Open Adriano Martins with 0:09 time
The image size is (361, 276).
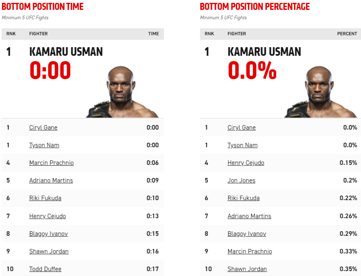tap(51, 180)
